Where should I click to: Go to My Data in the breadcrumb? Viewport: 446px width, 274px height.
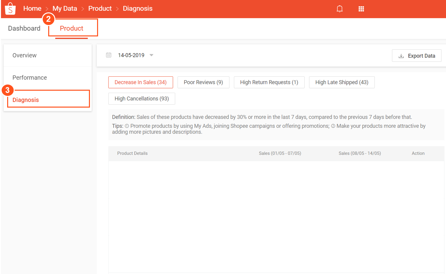click(65, 8)
